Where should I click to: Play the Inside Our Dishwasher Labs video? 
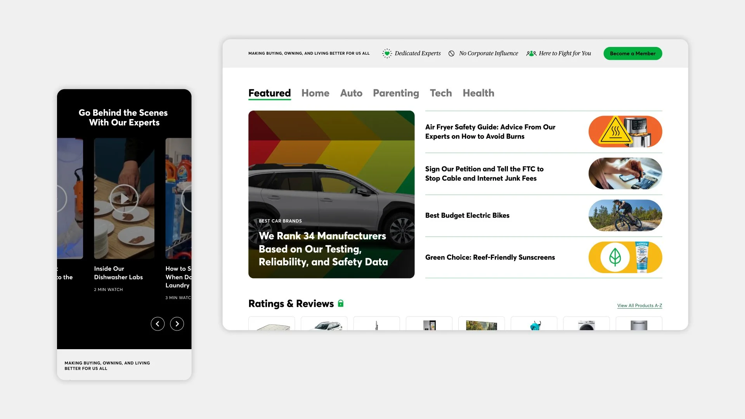(124, 199)
